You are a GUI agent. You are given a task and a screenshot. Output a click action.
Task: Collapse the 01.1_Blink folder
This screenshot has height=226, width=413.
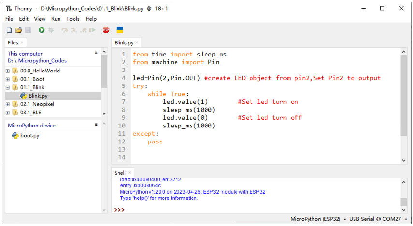click(x=8, y=87)
